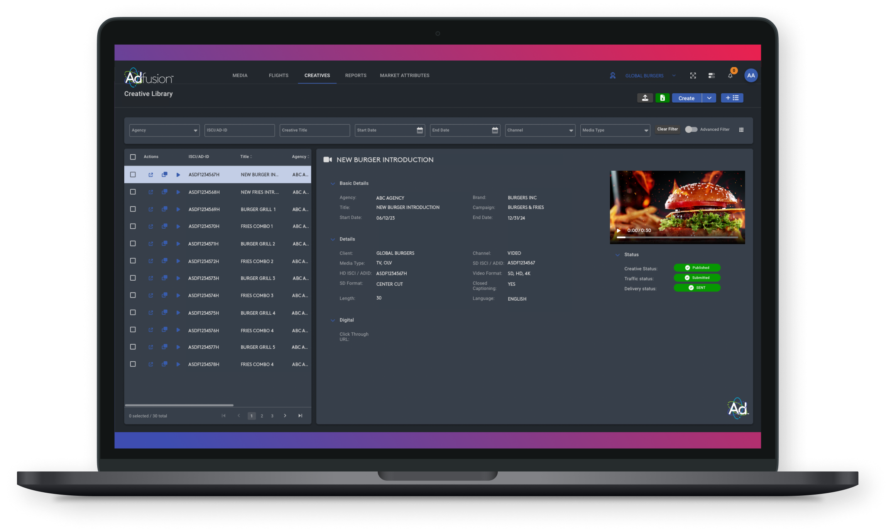891x532 pixels.
Task: Open the Agency filter dropdown
Action: coord(164,130)
